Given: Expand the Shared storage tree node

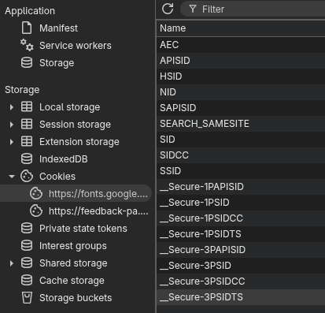Looking at the screenshot, I should tap(11, 263).
